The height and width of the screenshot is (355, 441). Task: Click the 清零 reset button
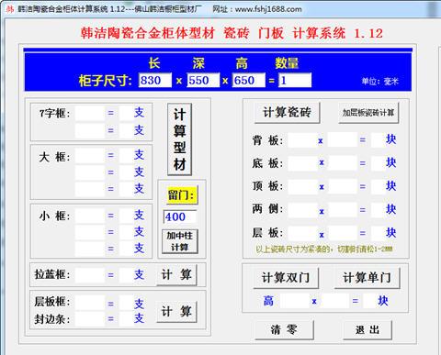pyautogui.click(x=284, y=329)
